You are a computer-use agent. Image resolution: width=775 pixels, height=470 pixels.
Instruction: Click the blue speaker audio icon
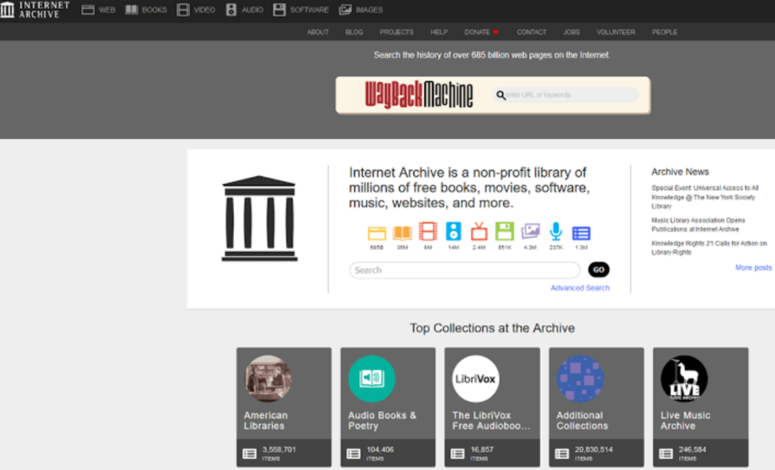[x=453, y=232]
